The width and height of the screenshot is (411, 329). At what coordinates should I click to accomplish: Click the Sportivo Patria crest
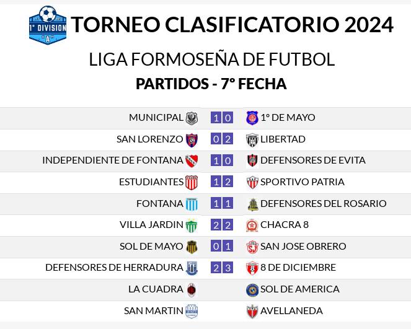point(252,183)
